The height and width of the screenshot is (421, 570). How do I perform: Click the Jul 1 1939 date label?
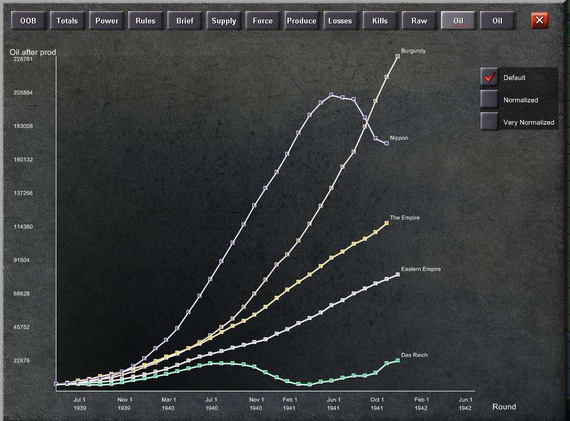point(80,404)
